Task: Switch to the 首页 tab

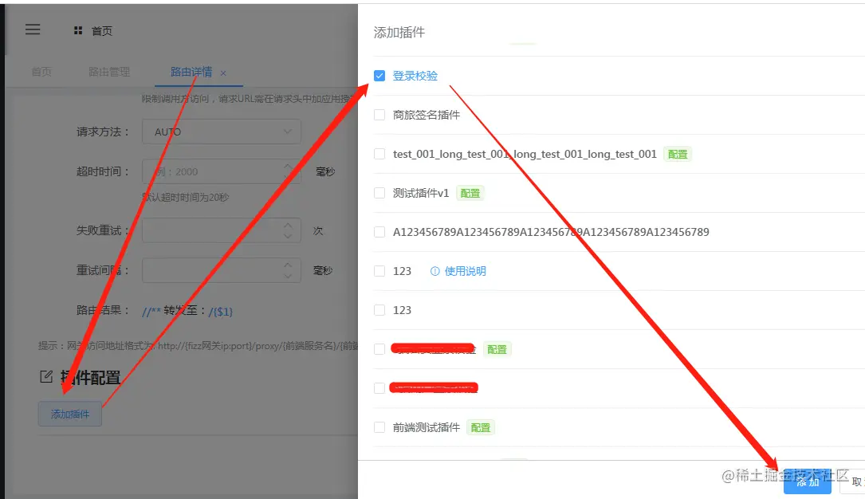Action: pyautogui.click(x=41, y=72)
